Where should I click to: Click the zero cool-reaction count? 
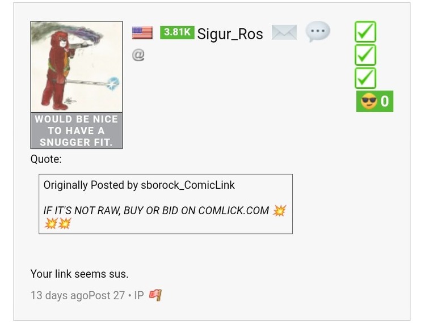point(385,101)
